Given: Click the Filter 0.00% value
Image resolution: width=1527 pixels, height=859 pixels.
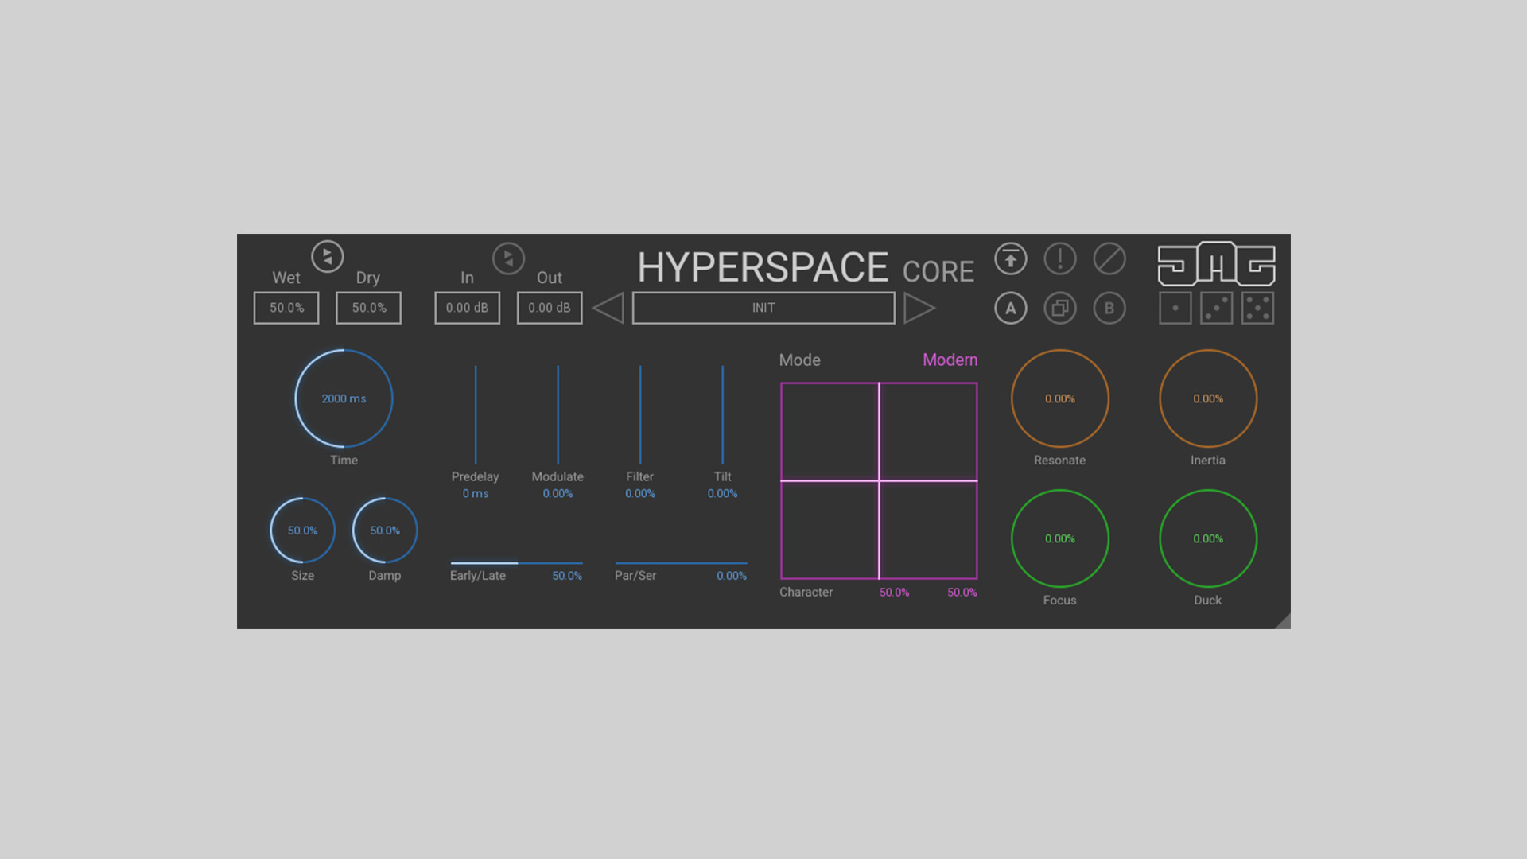Looking at the screenshot, I should [640, 494].
